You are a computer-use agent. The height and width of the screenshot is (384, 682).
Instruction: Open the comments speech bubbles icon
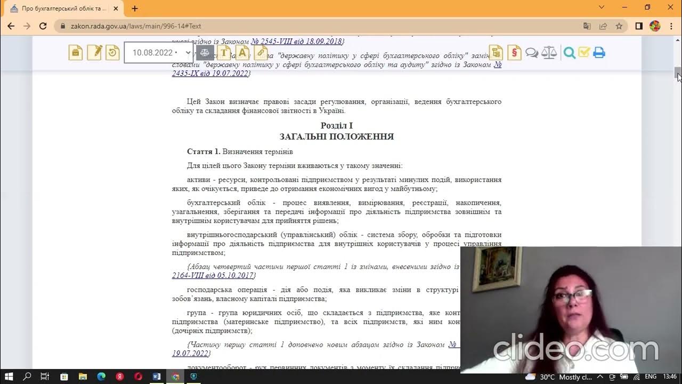[x=532, y=53]
